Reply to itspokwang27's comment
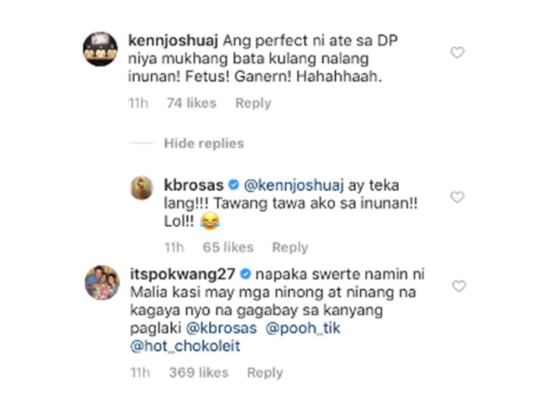 click(265, 373)
